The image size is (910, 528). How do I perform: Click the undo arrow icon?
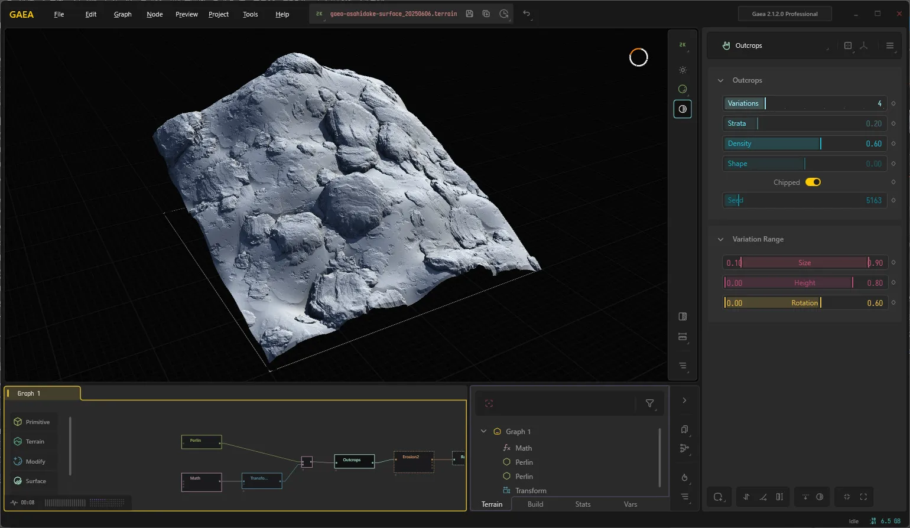click(x=526, y=14)
